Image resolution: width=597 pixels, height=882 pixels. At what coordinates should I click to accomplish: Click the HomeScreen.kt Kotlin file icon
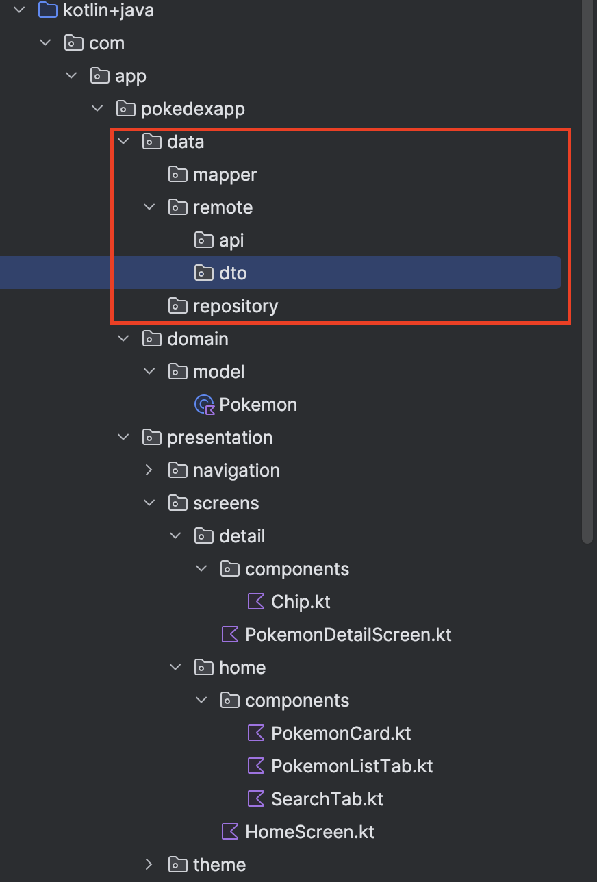pos(230,832)
